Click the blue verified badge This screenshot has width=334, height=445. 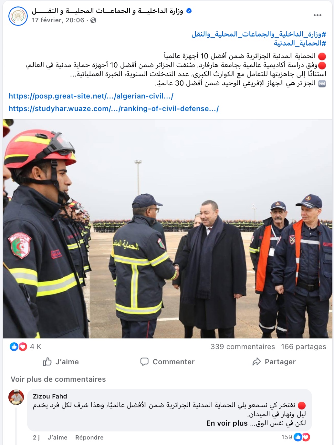(x=189, y=11)
